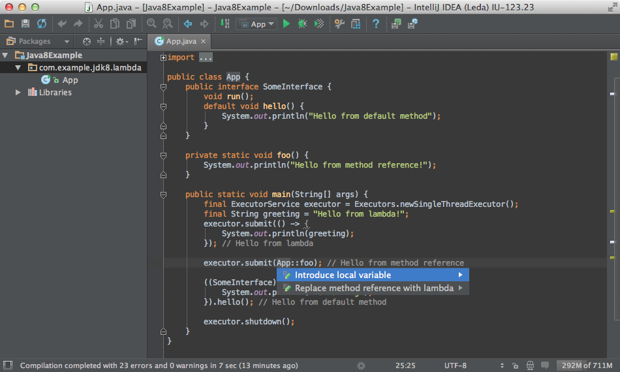Expand the folded import statement

163,57
